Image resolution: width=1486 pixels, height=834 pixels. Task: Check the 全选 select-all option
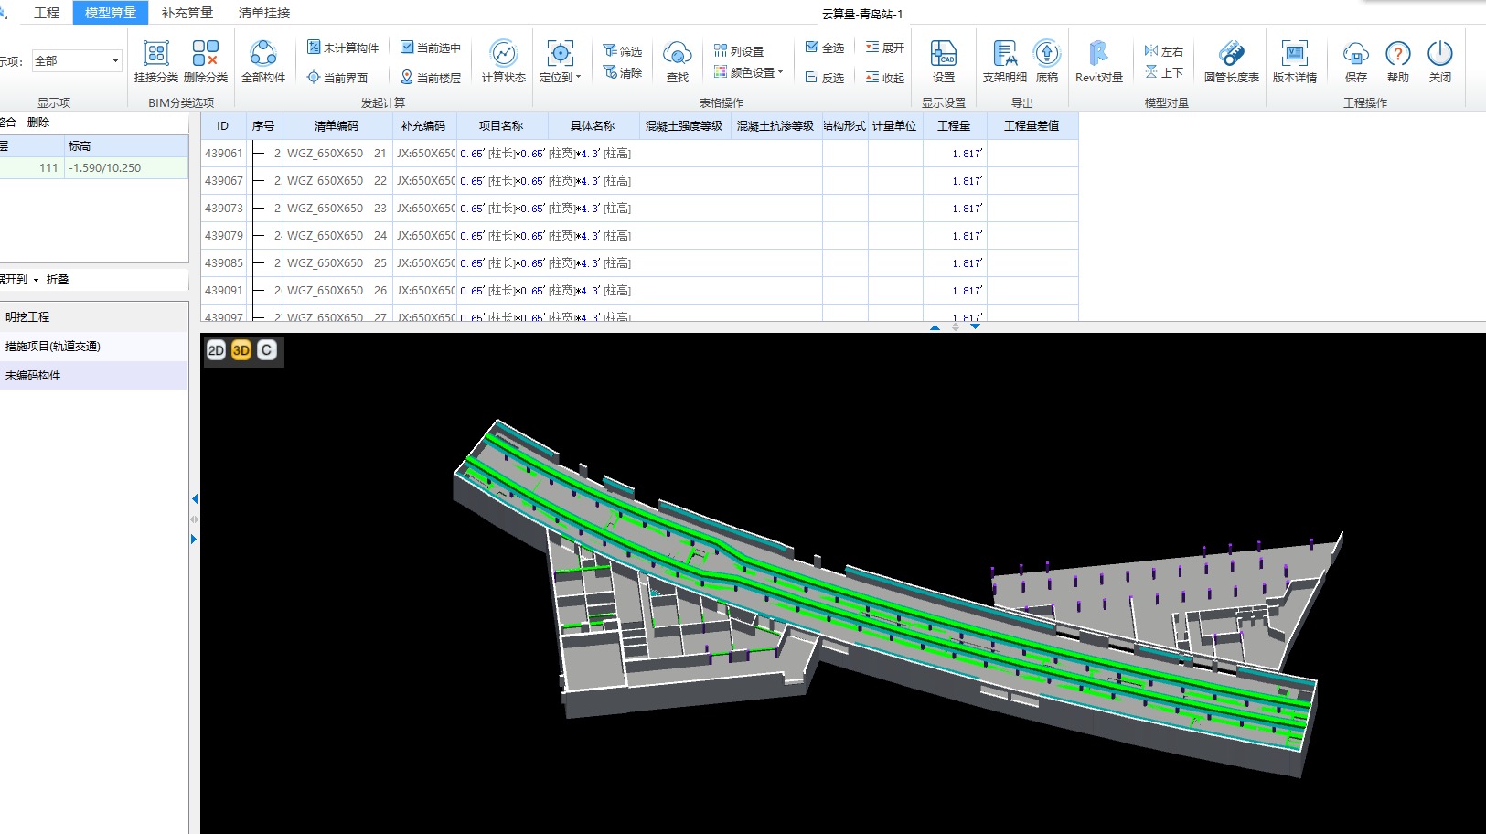click(x=812, y=48)
